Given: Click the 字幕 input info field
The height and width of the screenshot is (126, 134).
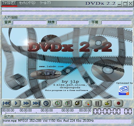Looking at the screenshot, I should (x=116, y=23).
